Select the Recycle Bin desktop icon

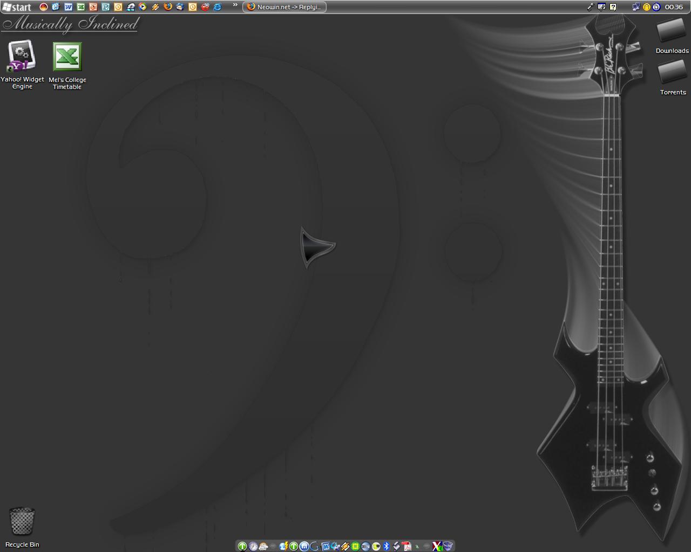(22, 527)
